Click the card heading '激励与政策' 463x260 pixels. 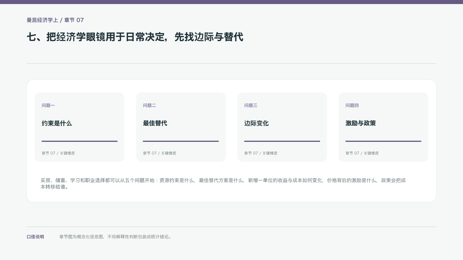(361, 123)
